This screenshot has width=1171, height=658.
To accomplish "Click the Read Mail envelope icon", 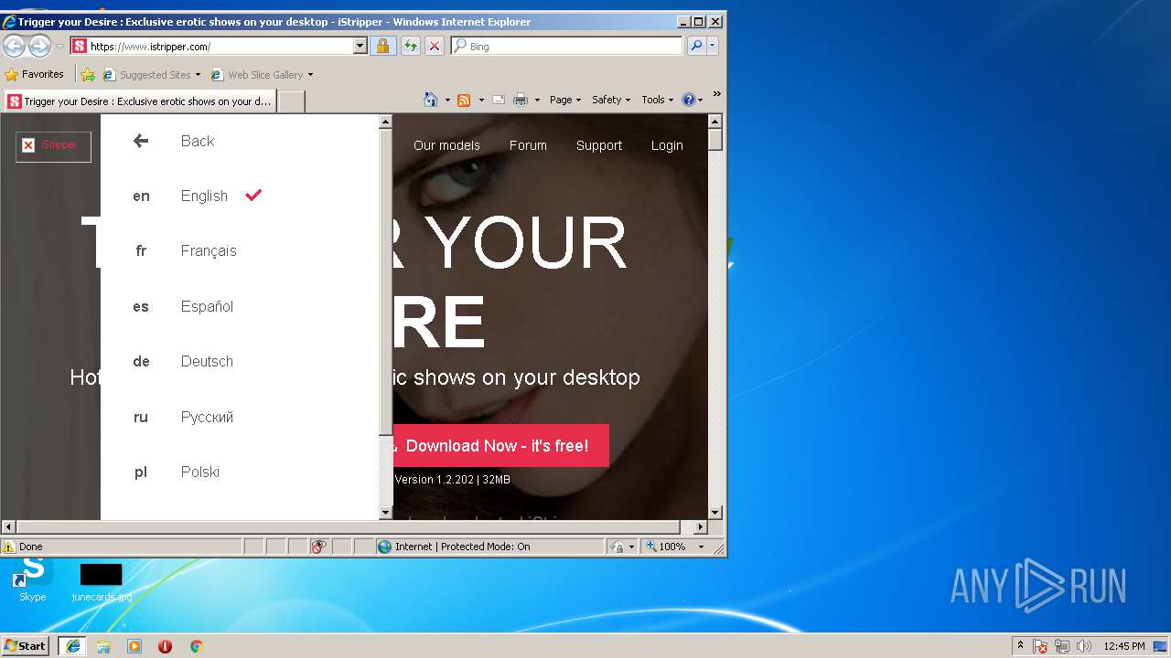I will pyautogui.click(x=499, y=100).
